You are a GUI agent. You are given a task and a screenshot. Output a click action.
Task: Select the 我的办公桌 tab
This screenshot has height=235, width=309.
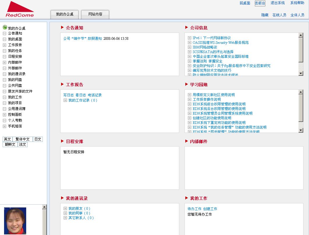tap(65, 14)
